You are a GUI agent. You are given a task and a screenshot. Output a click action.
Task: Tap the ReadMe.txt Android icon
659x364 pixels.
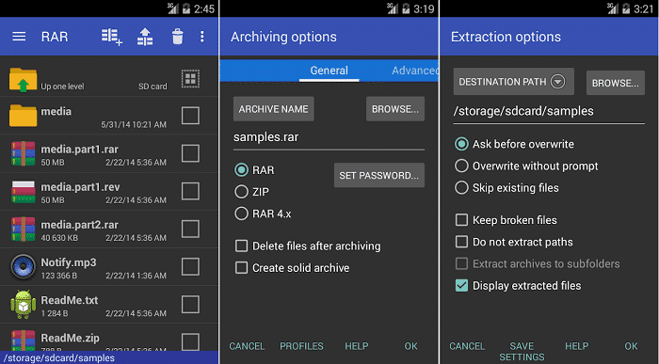(24, 305)
